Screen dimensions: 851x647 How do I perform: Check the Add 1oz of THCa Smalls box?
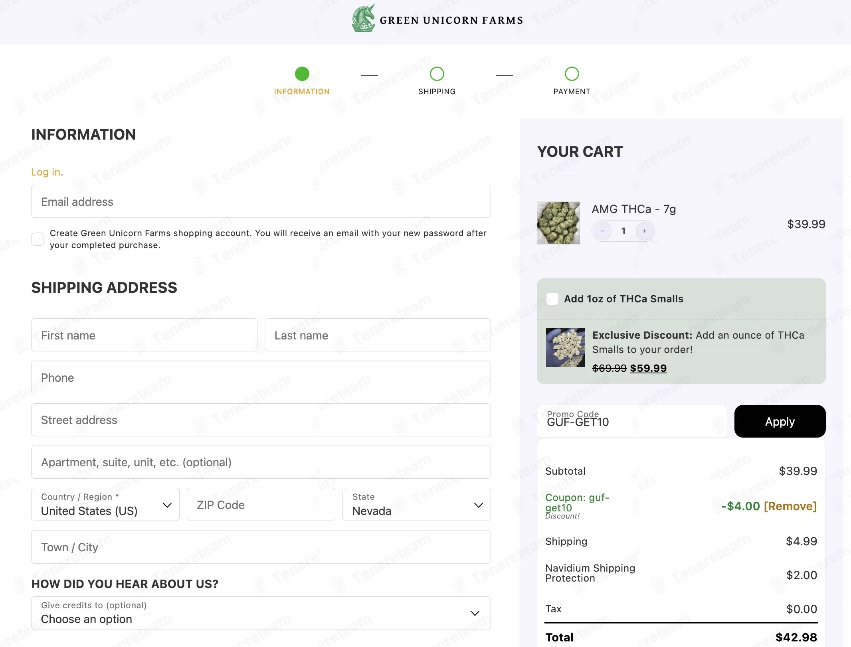tap(552, 299)
